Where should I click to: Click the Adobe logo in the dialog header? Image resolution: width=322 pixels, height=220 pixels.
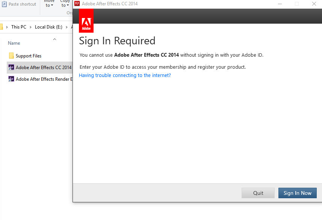[86, 21]
